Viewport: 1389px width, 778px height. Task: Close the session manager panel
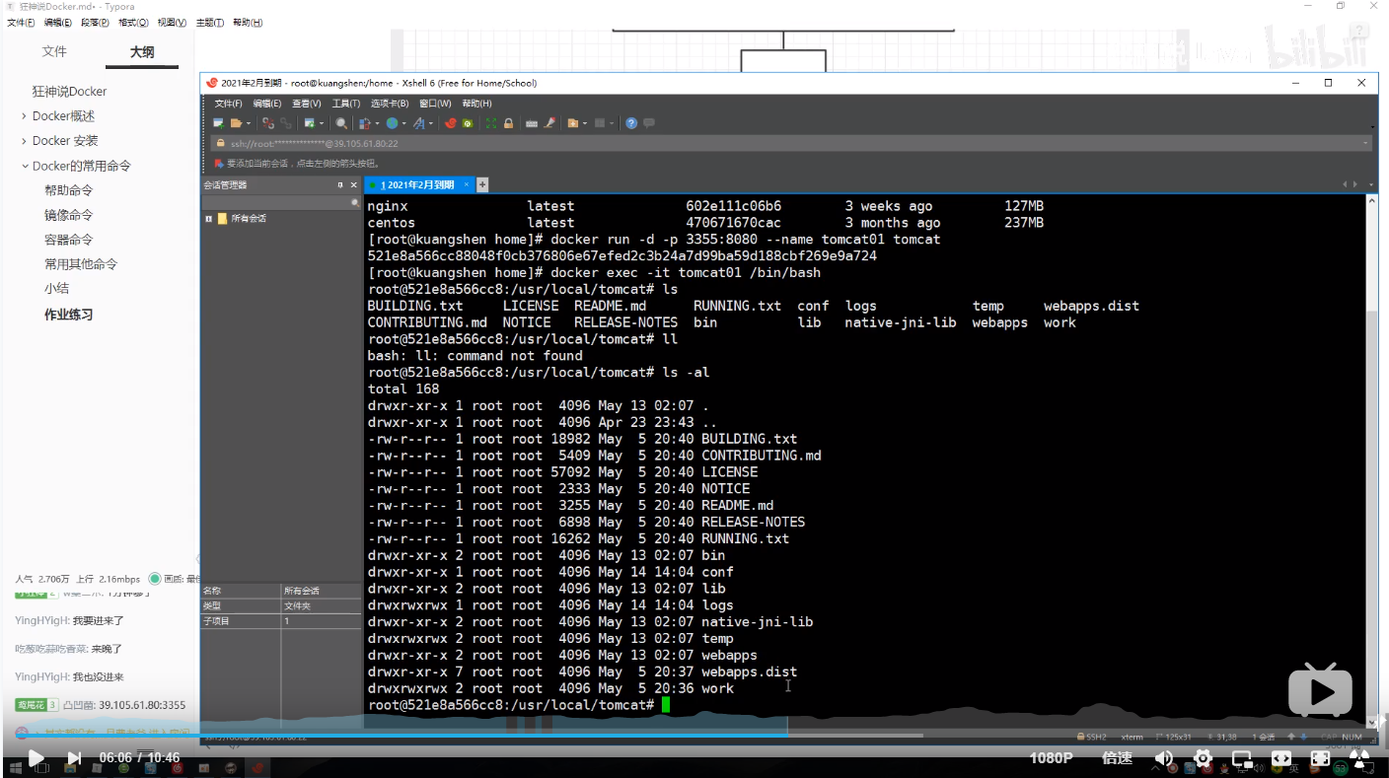354,184
